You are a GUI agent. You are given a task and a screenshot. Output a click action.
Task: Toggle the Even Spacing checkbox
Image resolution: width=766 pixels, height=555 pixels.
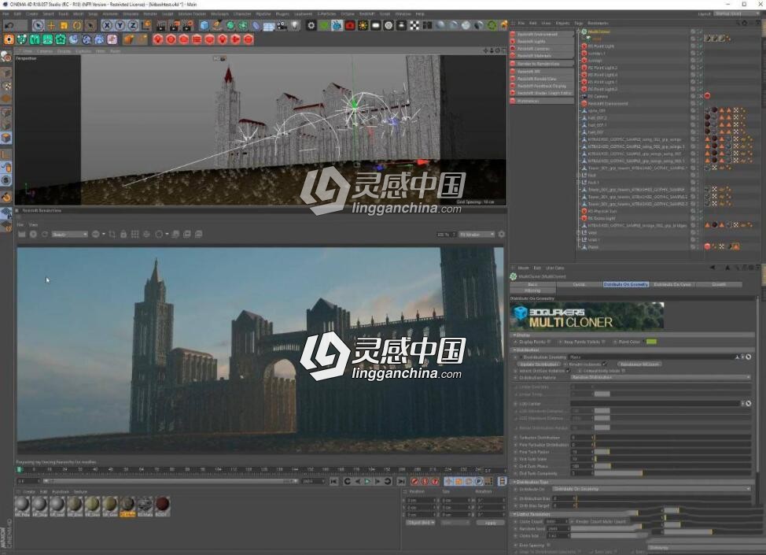548,545
